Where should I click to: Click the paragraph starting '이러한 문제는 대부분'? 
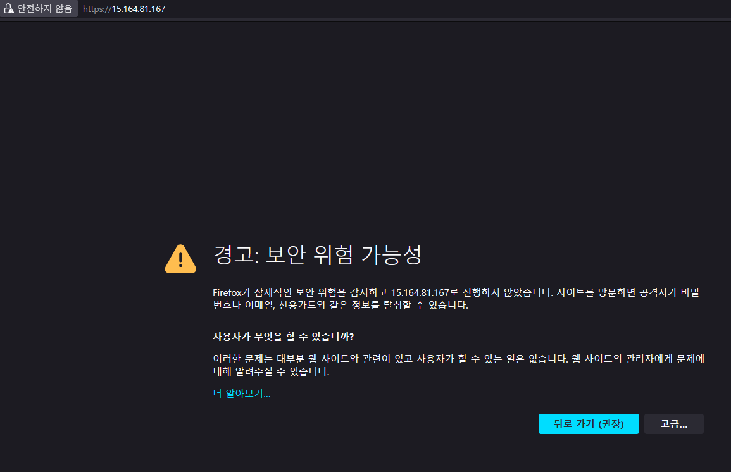[x=459, y=365]
